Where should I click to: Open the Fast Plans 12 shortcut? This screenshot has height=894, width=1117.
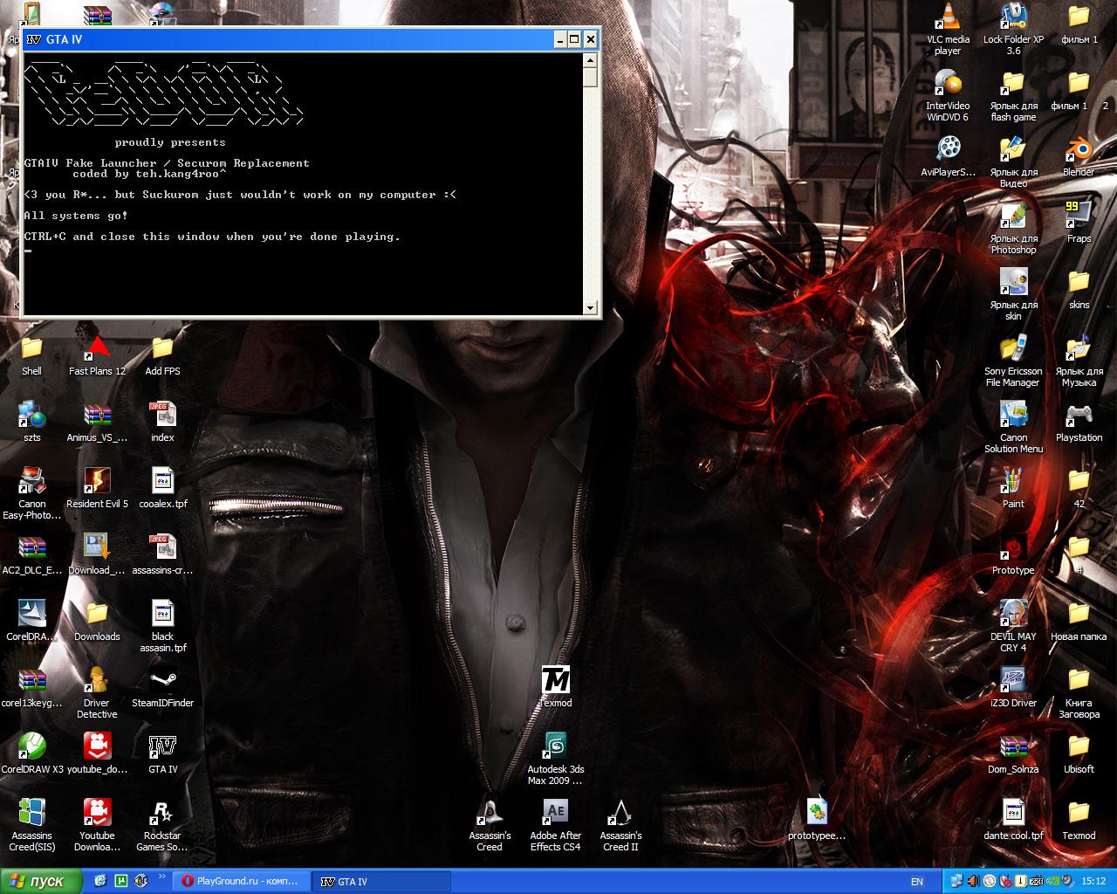coord(97,354)
